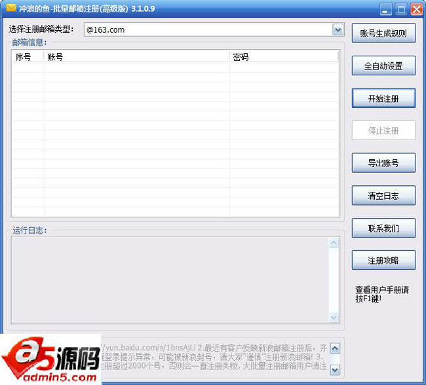The image size is (426, 385).
Task: Open the 注册攻略 guide
Action: coord(383,261)
